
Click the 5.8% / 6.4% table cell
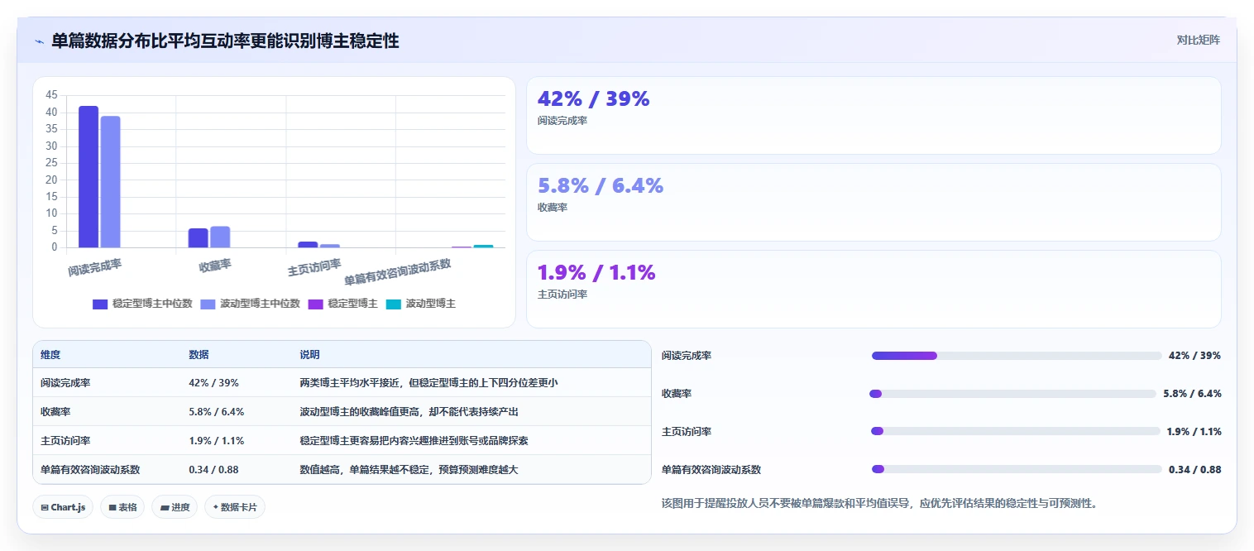(x=216, y=412)
